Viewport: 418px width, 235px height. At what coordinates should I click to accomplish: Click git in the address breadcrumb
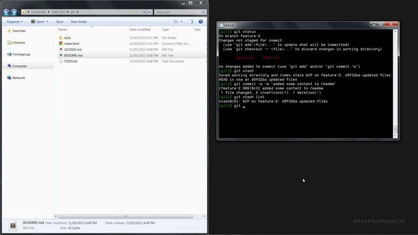coord(72,12)
